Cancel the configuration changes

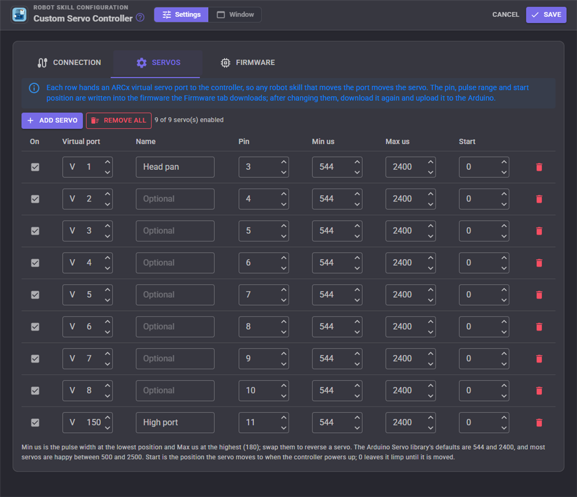[x=505, y=15]
